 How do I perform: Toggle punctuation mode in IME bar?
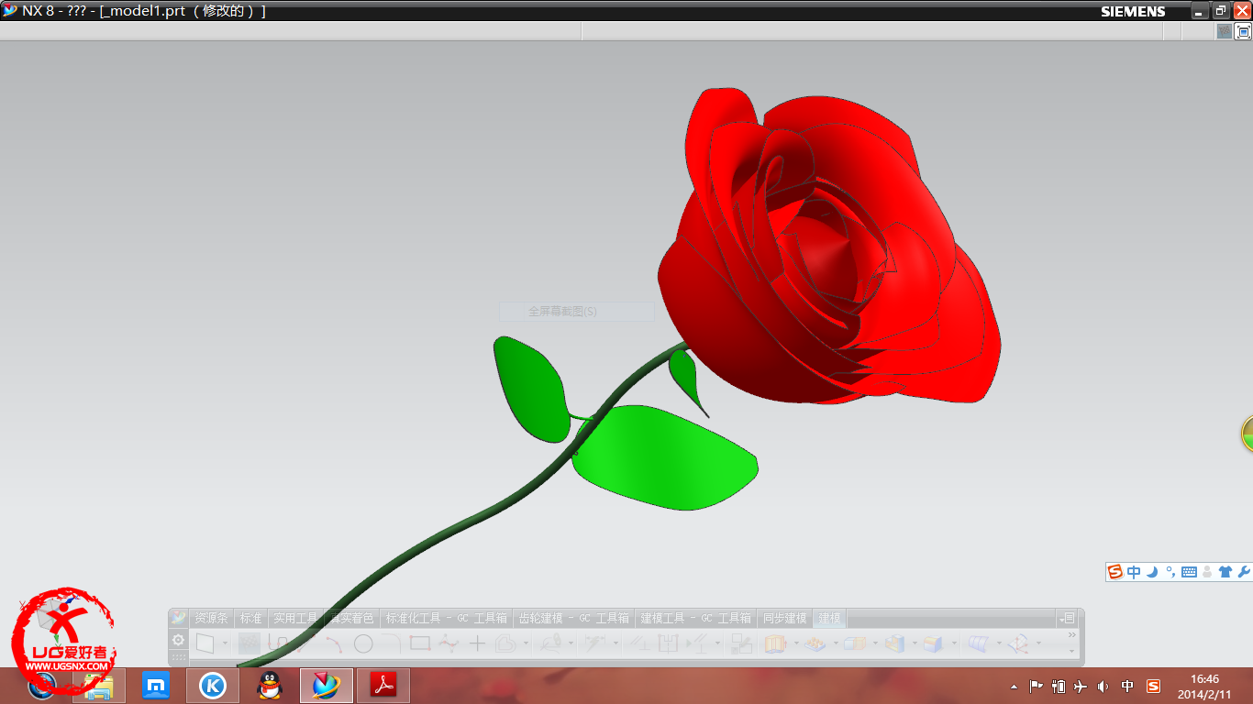pos(1170,572)
